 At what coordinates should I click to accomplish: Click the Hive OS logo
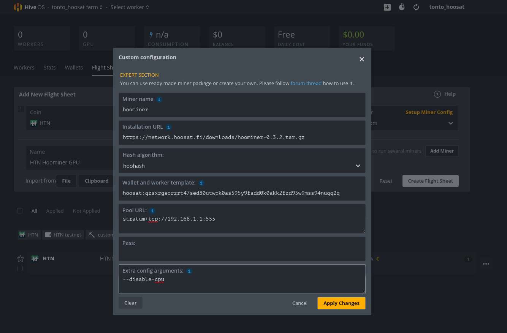coord(29,7)
